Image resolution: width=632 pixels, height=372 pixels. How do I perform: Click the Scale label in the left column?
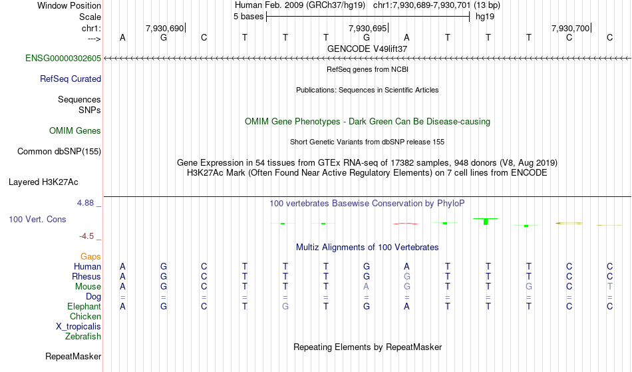(x=90, y=17)
